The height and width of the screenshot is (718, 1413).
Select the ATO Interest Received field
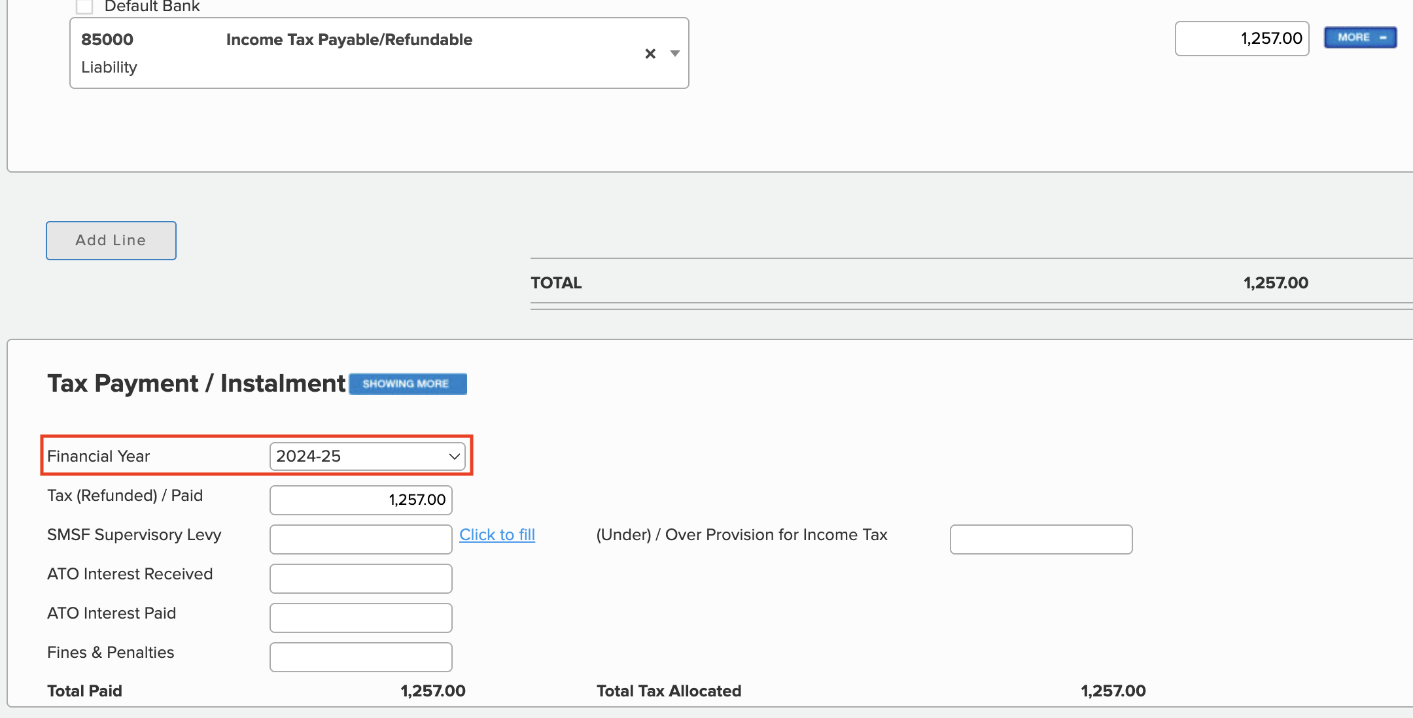360,578
